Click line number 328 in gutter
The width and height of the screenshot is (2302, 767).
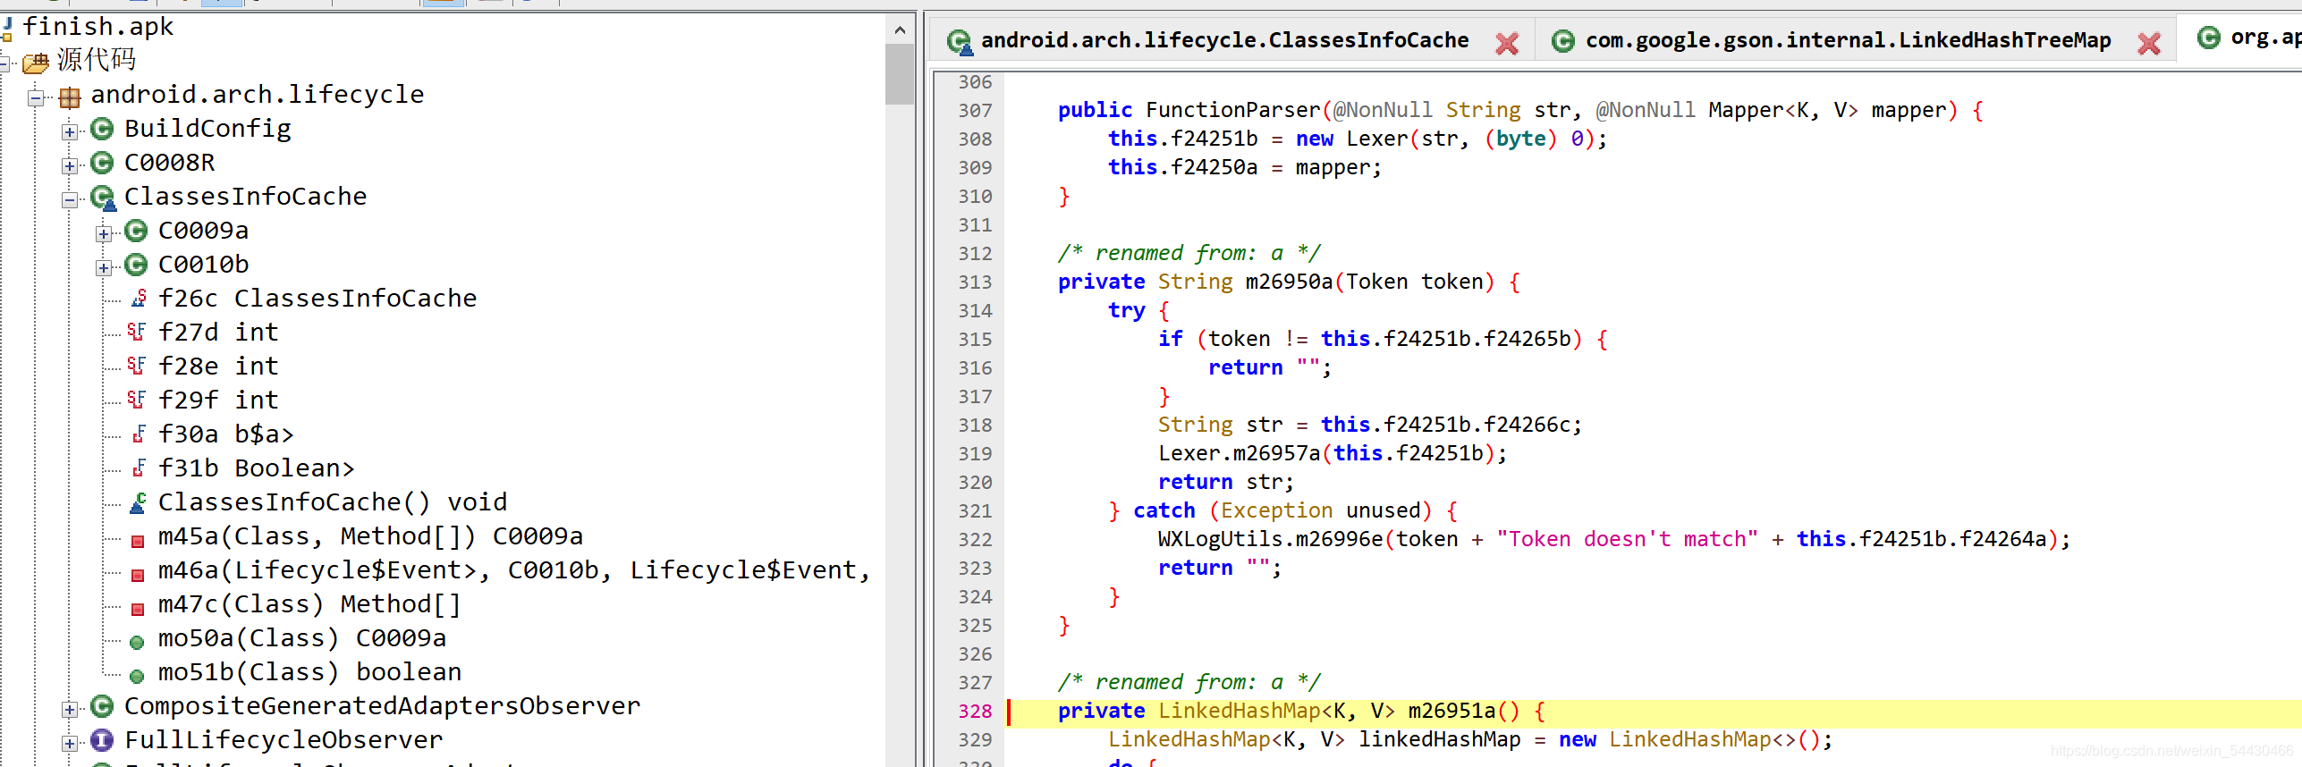point(975,712)
